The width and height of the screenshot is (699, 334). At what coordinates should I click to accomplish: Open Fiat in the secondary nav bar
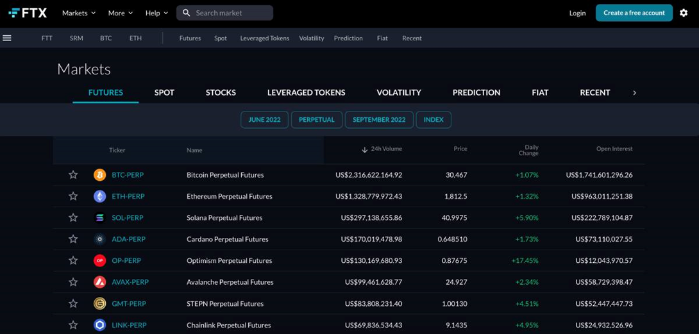tap(382, 38)
